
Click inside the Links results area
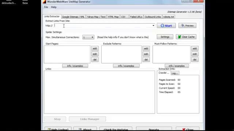pyautogui.click(x=99, y=92)
